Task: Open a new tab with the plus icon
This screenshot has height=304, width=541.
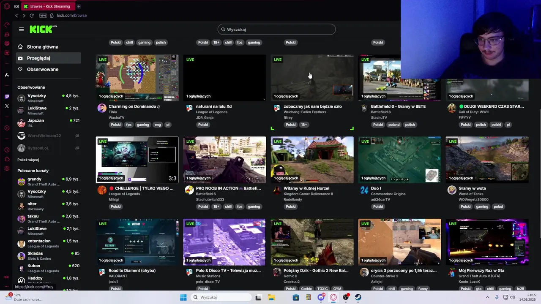Action: coord(79,6)
